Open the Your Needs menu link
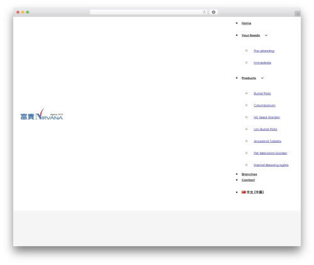The image size is (314, 265). click(x=251, y=35)
